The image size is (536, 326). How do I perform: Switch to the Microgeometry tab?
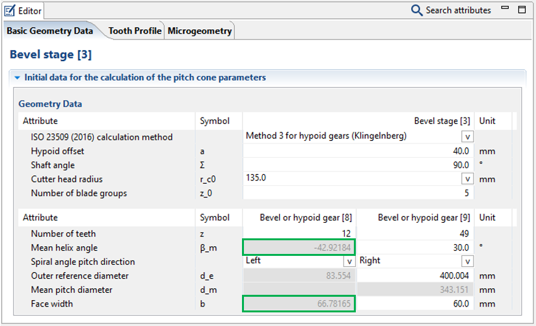point(200,31)
